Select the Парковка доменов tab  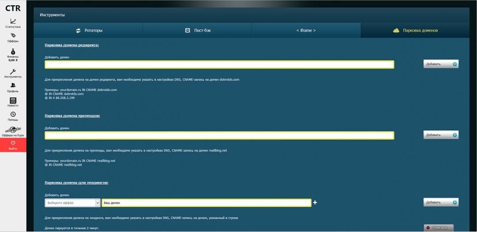[x=415, y=30]
